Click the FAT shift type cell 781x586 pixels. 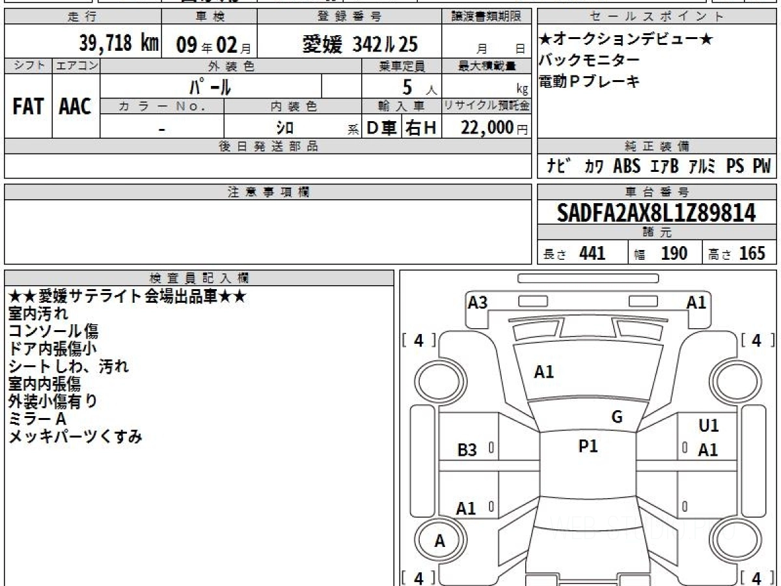[28, 107]
